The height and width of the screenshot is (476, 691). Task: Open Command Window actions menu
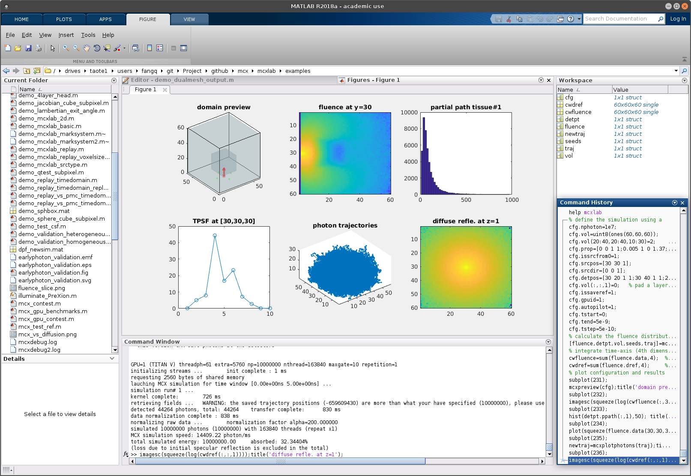pos(548,342)
